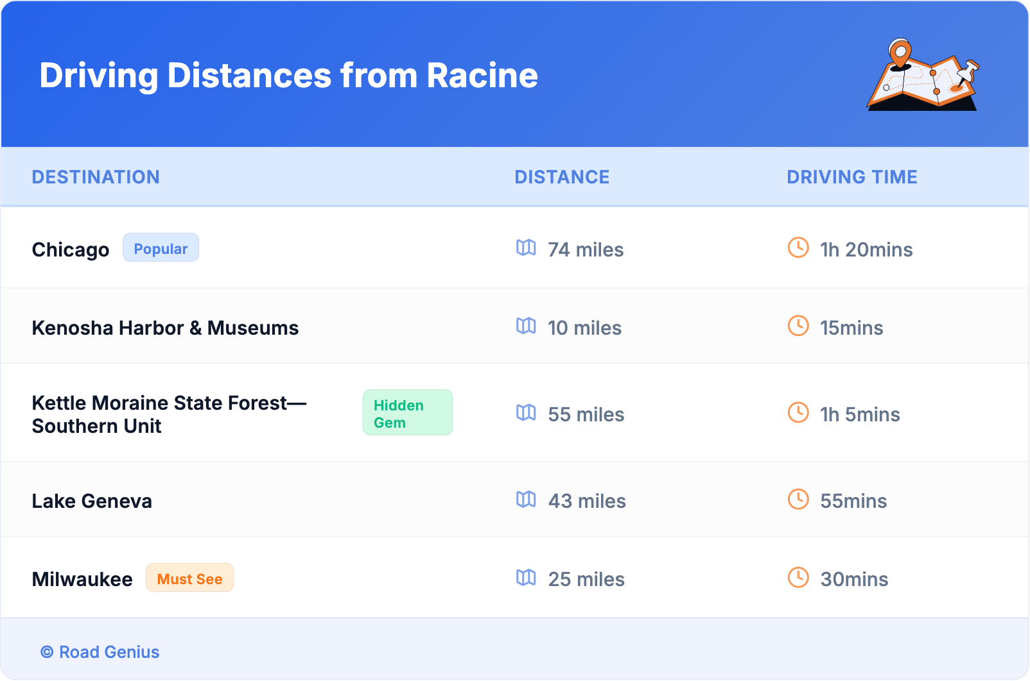The image size is (1030, 681).
Task: Select the Popular badge next to Chicago
Action: pyautogui.click(x=161, y=248)
